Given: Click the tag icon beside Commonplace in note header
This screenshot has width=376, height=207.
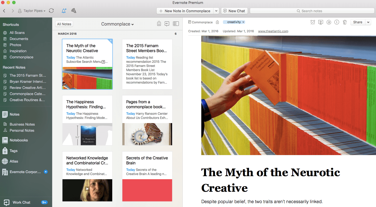Looking at the screenshot, I should point(218,22).
